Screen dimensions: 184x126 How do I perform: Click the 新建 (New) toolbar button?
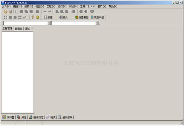48,17
